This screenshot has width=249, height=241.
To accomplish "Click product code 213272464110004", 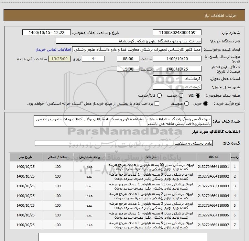I will coord(213,196).
